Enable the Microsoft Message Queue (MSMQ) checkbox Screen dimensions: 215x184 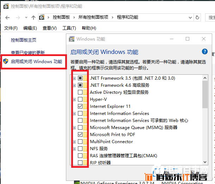point(80,128)
